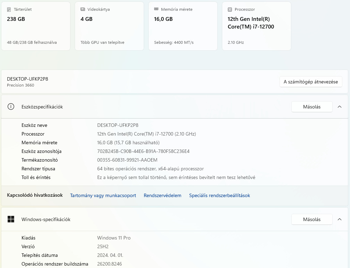350x268 pixels.
Task: Open the 238 GB Tárterület card
Action: click(36, 26)
